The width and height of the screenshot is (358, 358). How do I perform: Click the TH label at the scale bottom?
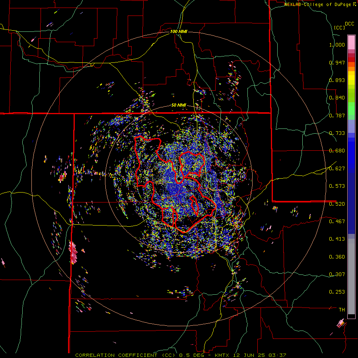[x=342, y=310]
